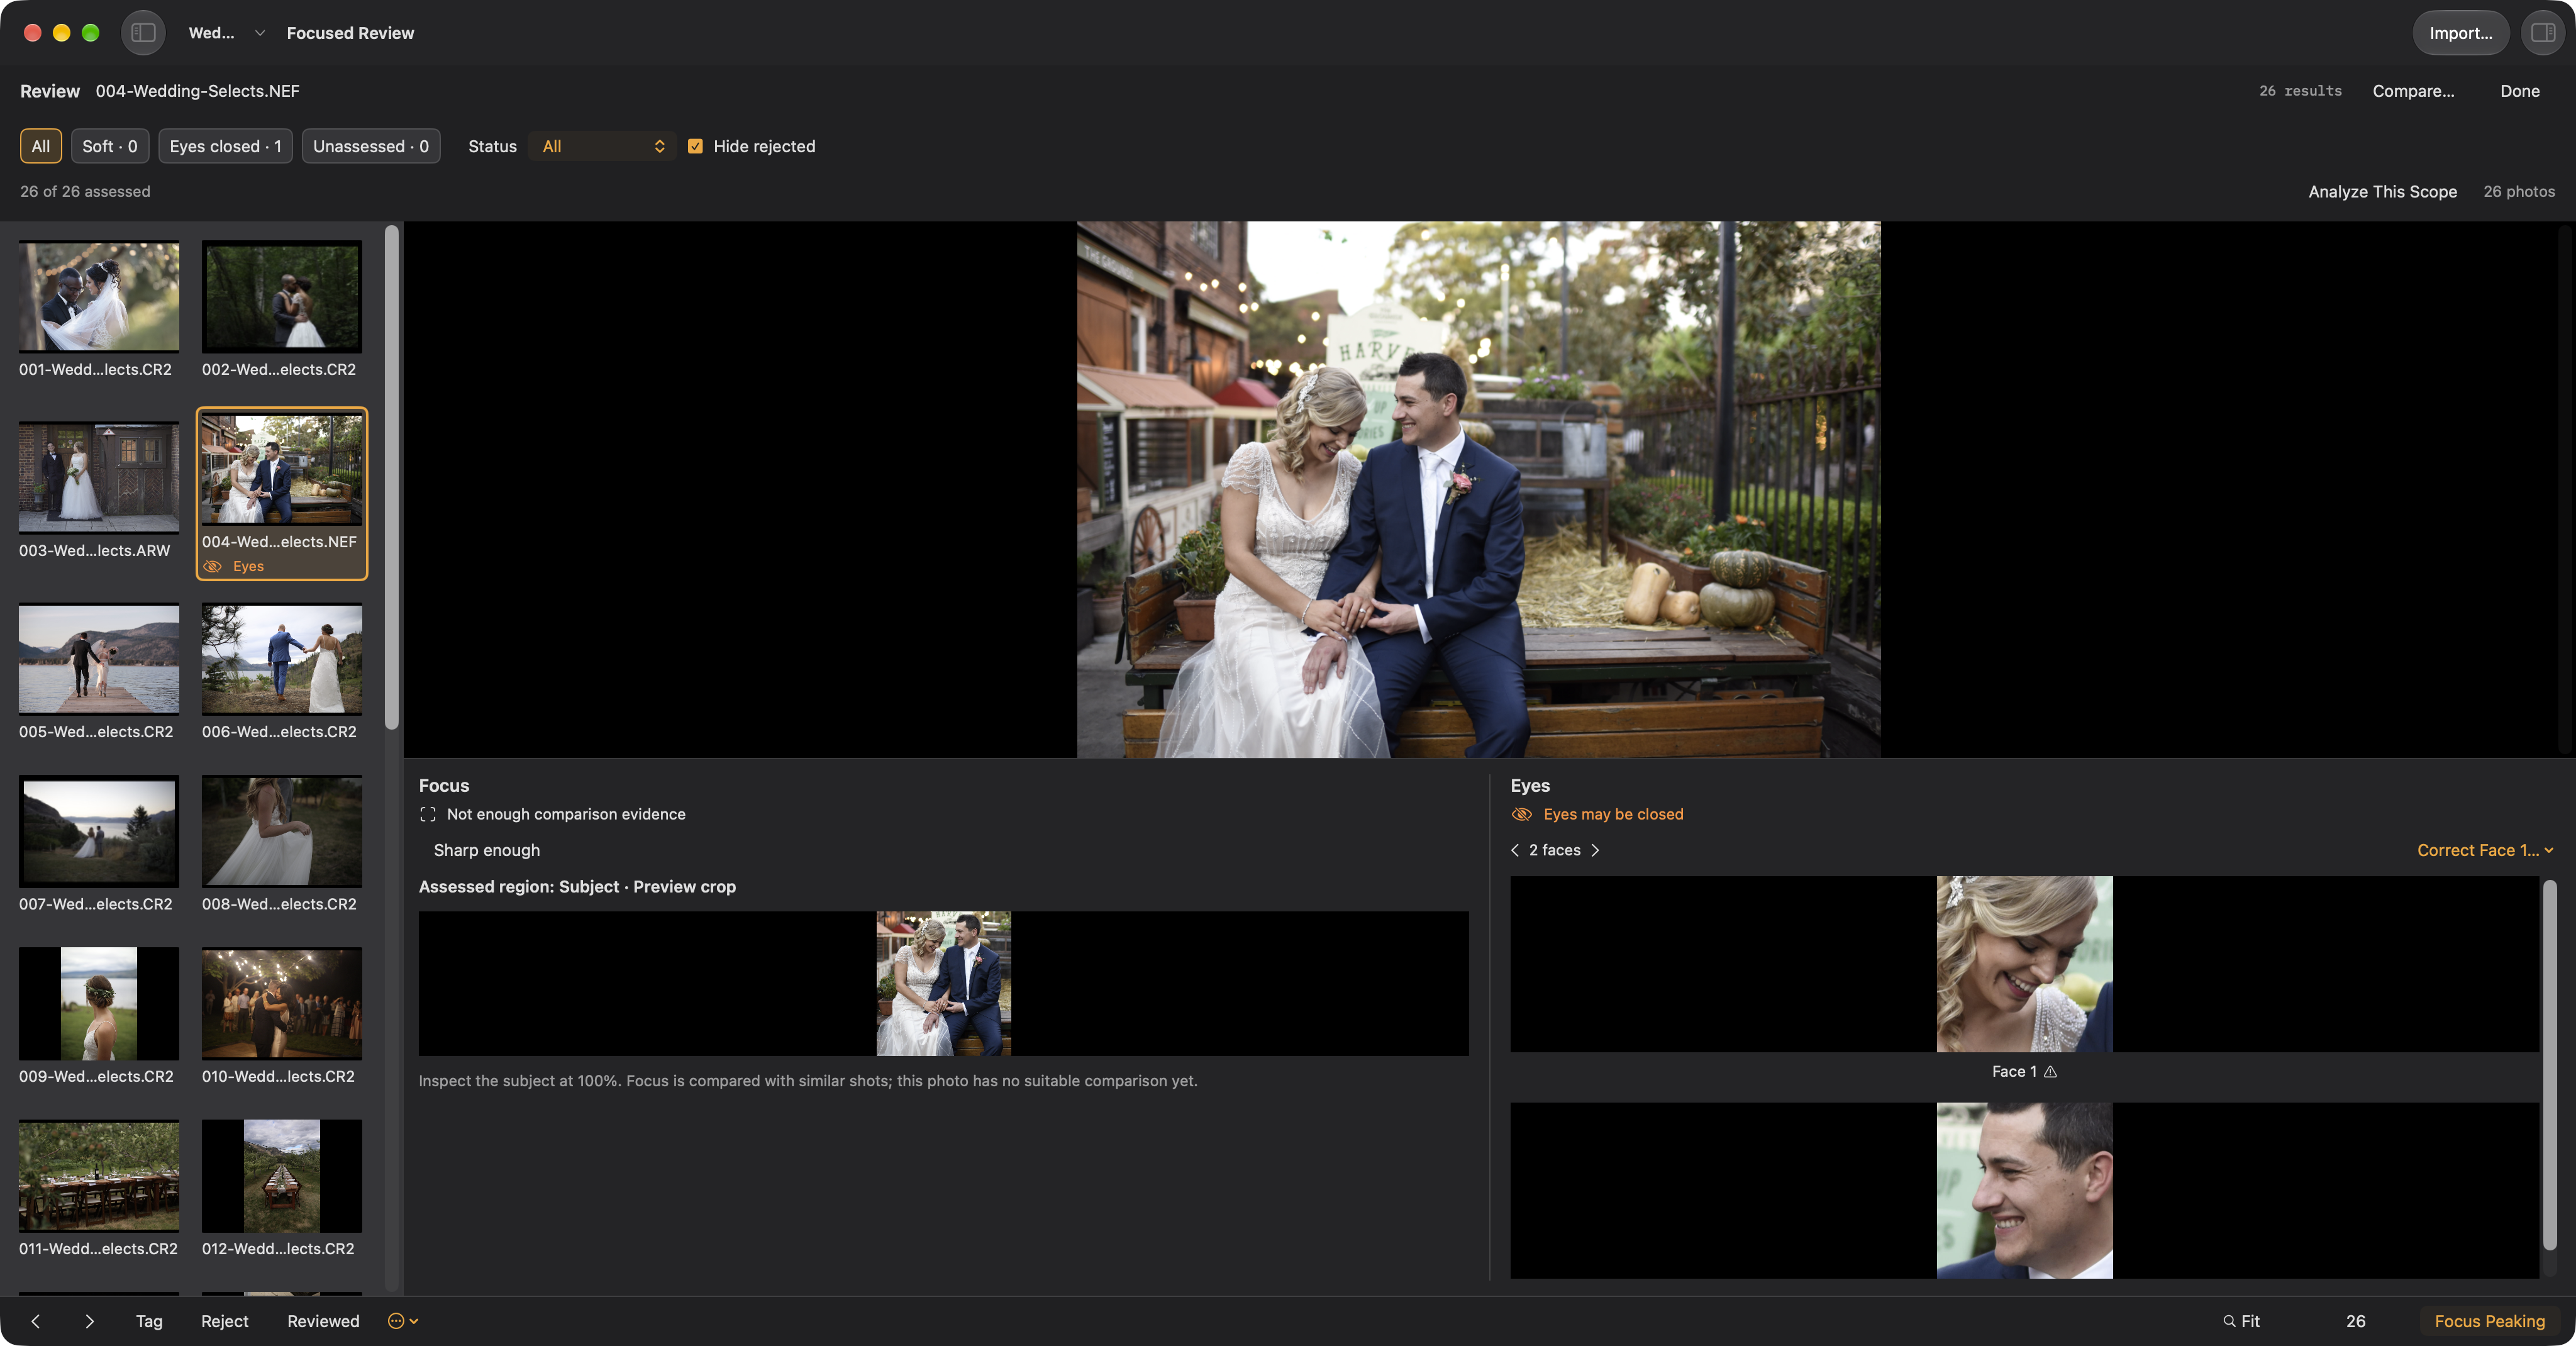Click the Face 1 warning triangle icon
2576x1346 pixels.
[x=2050, y=1071]
